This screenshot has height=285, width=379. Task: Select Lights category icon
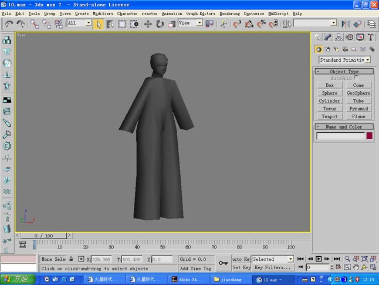(336, 49)
